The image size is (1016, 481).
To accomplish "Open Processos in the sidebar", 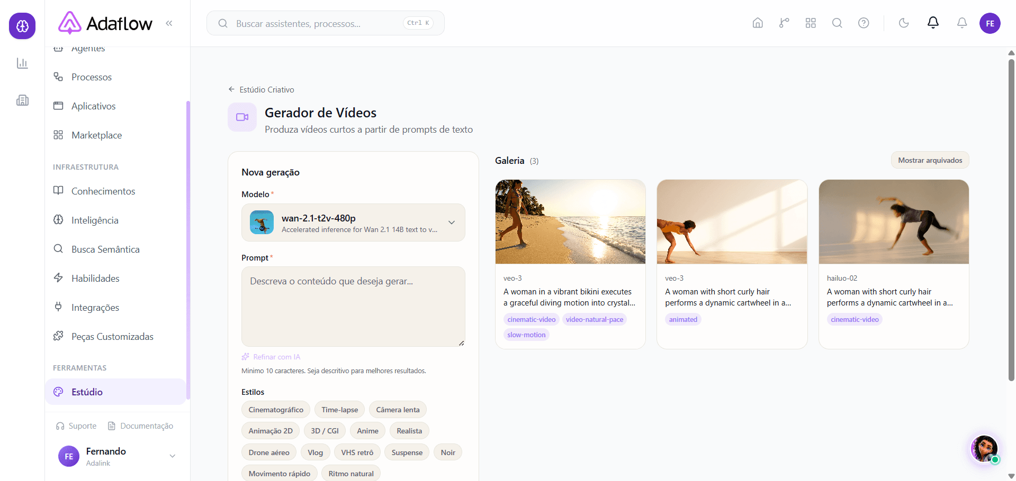I will click(x=115, y=77).
